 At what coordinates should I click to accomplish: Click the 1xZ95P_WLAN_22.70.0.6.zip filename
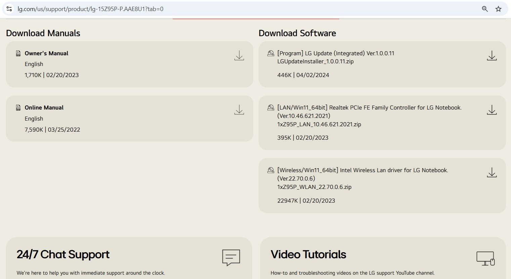314,187
